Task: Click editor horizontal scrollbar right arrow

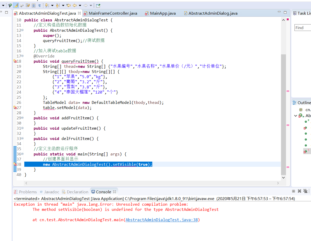Action: pos(278,183)
